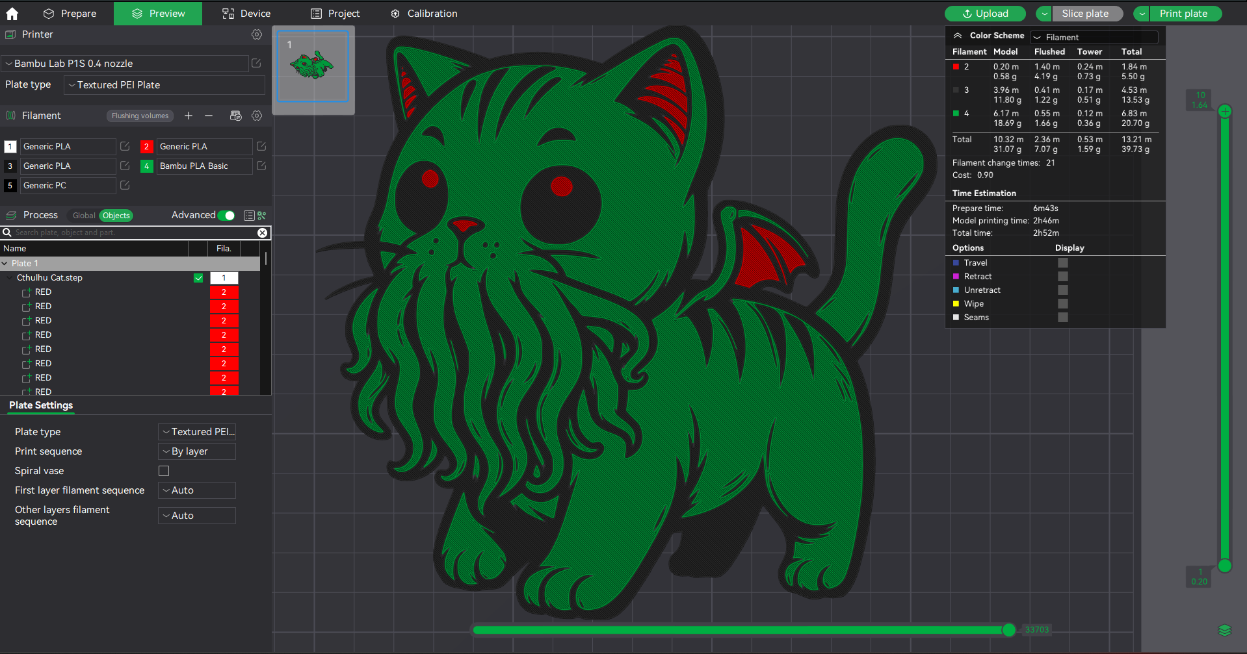Compare process presets icon

click(262, 216)
